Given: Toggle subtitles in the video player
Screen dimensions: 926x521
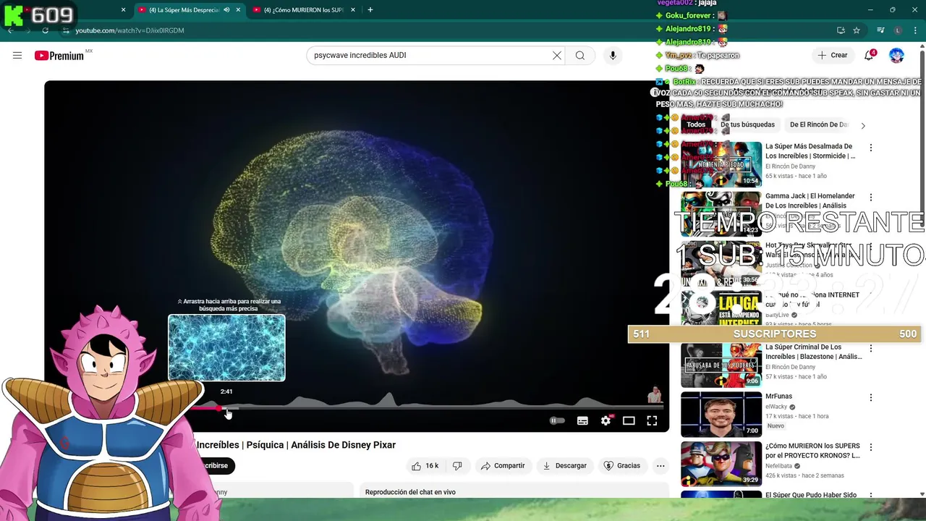Looking at the screenshot, I should pyautogui.click(x=582, y=420).
